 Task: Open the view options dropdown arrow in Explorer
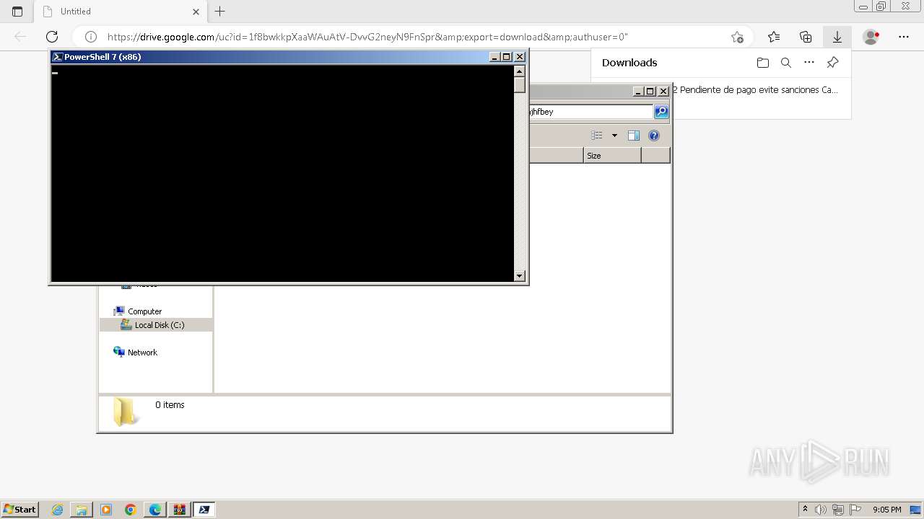[x=614, y=136]
